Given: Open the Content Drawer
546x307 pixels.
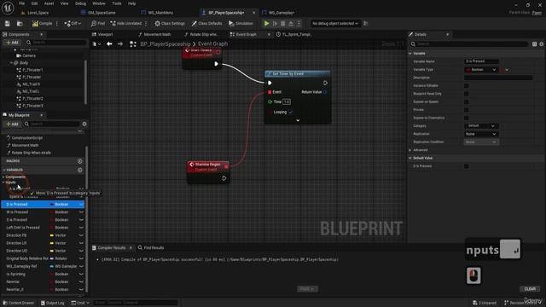Looking at the screenshot, I should point(19,303).
